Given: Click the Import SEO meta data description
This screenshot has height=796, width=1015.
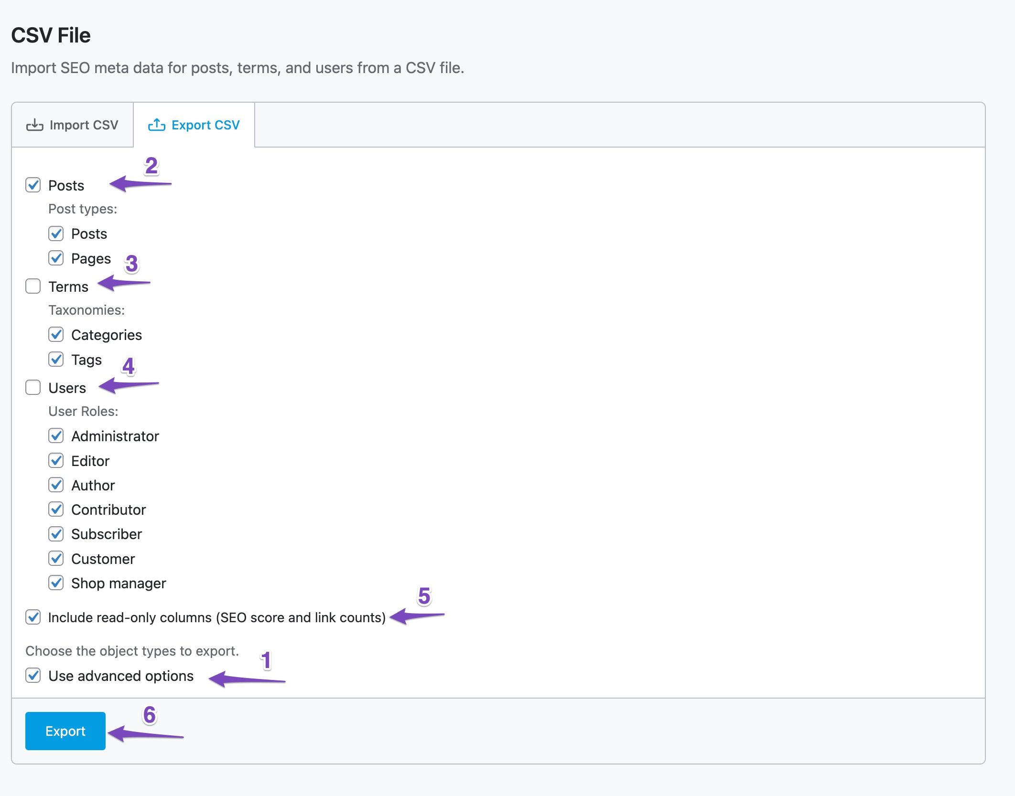Looking at the screenshot, I should coord(238,68).
